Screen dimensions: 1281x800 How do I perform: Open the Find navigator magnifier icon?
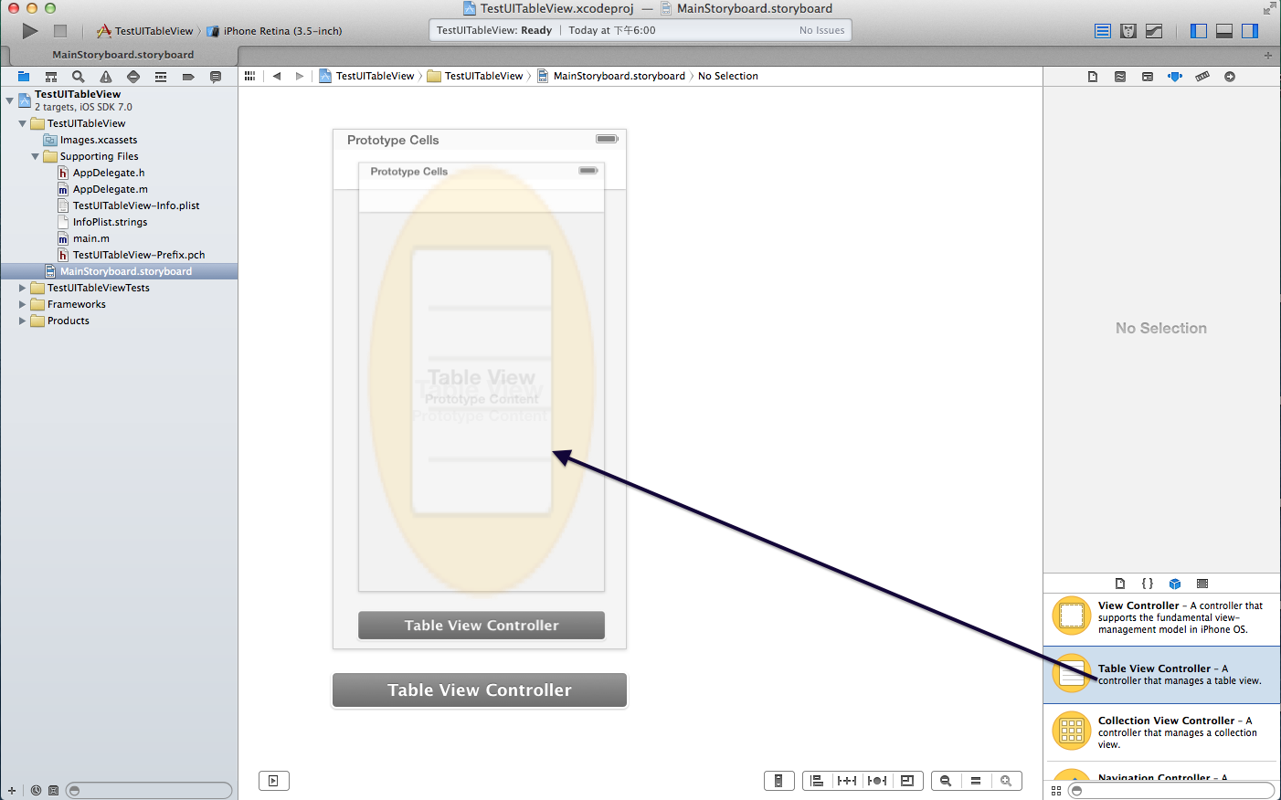[79, 77]
